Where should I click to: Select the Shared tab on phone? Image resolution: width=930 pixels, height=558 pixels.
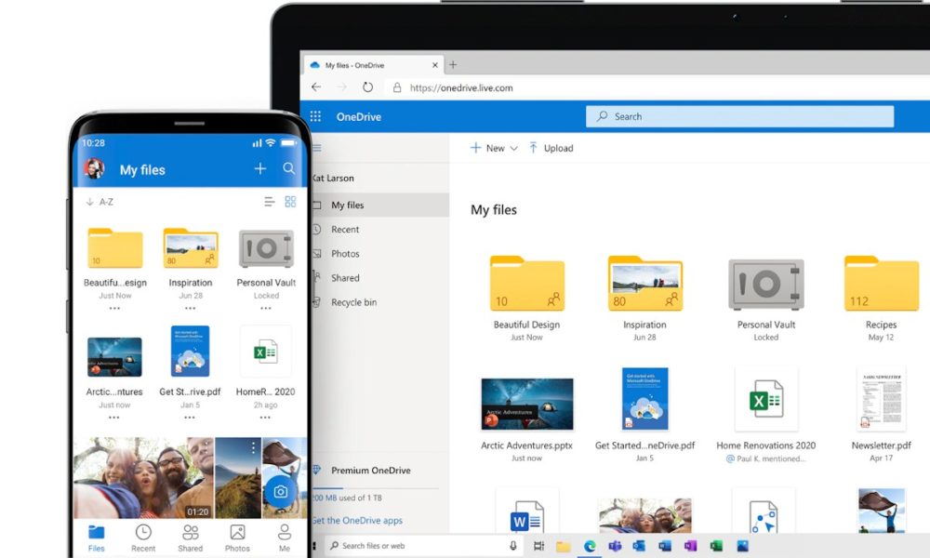click(191, 538)
